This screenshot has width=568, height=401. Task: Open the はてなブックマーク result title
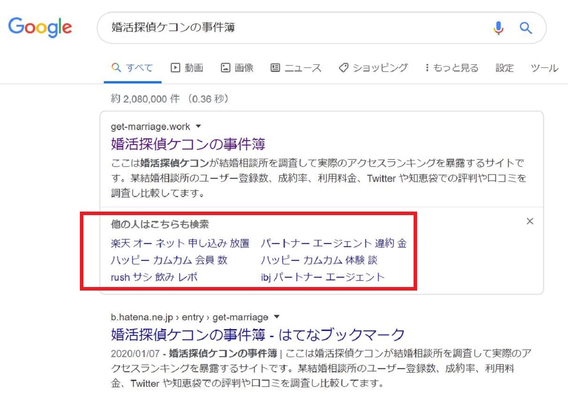[x=258, y=334]
